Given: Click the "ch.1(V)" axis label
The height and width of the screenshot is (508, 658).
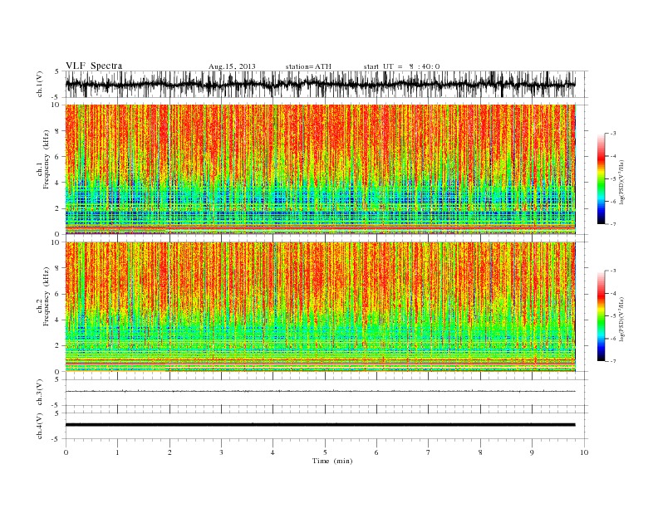Looking at the screenshot, I should tap(40, 84).
